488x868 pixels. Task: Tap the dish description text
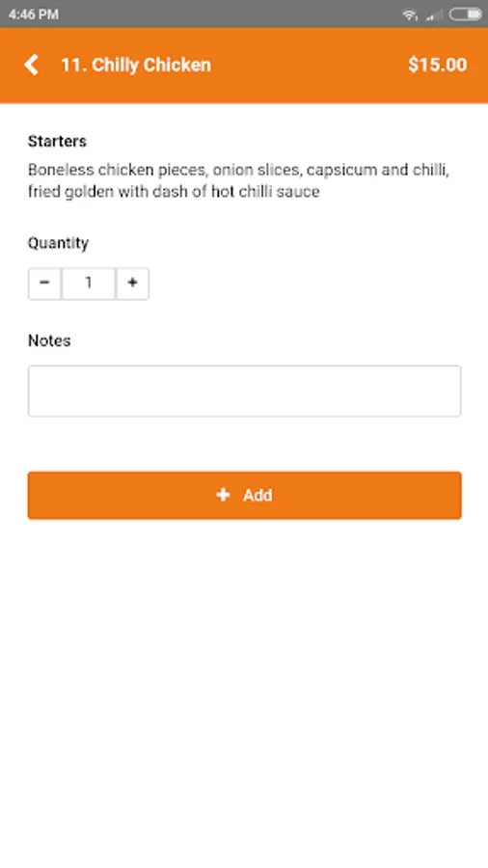(x=238, y=180)
